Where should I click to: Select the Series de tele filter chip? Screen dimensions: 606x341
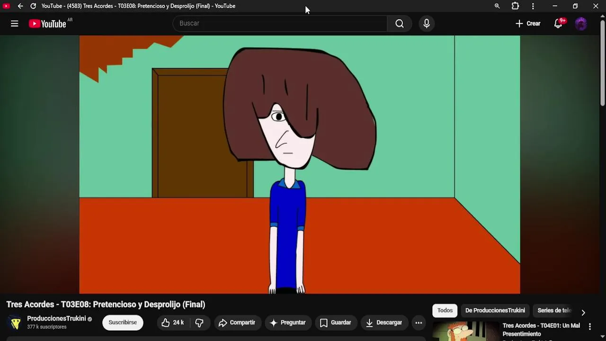(x=554, y=310)
